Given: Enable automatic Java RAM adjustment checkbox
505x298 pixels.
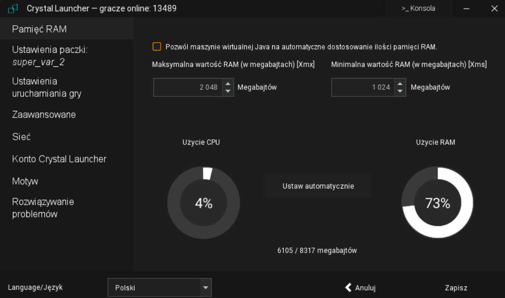Looking at the screenshot, I should tap(156, 47).
